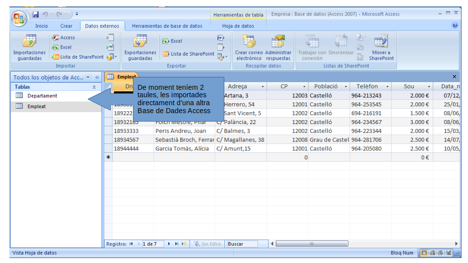
Task: Click the scroll right arrow
Action: click(x=456, y=244)
